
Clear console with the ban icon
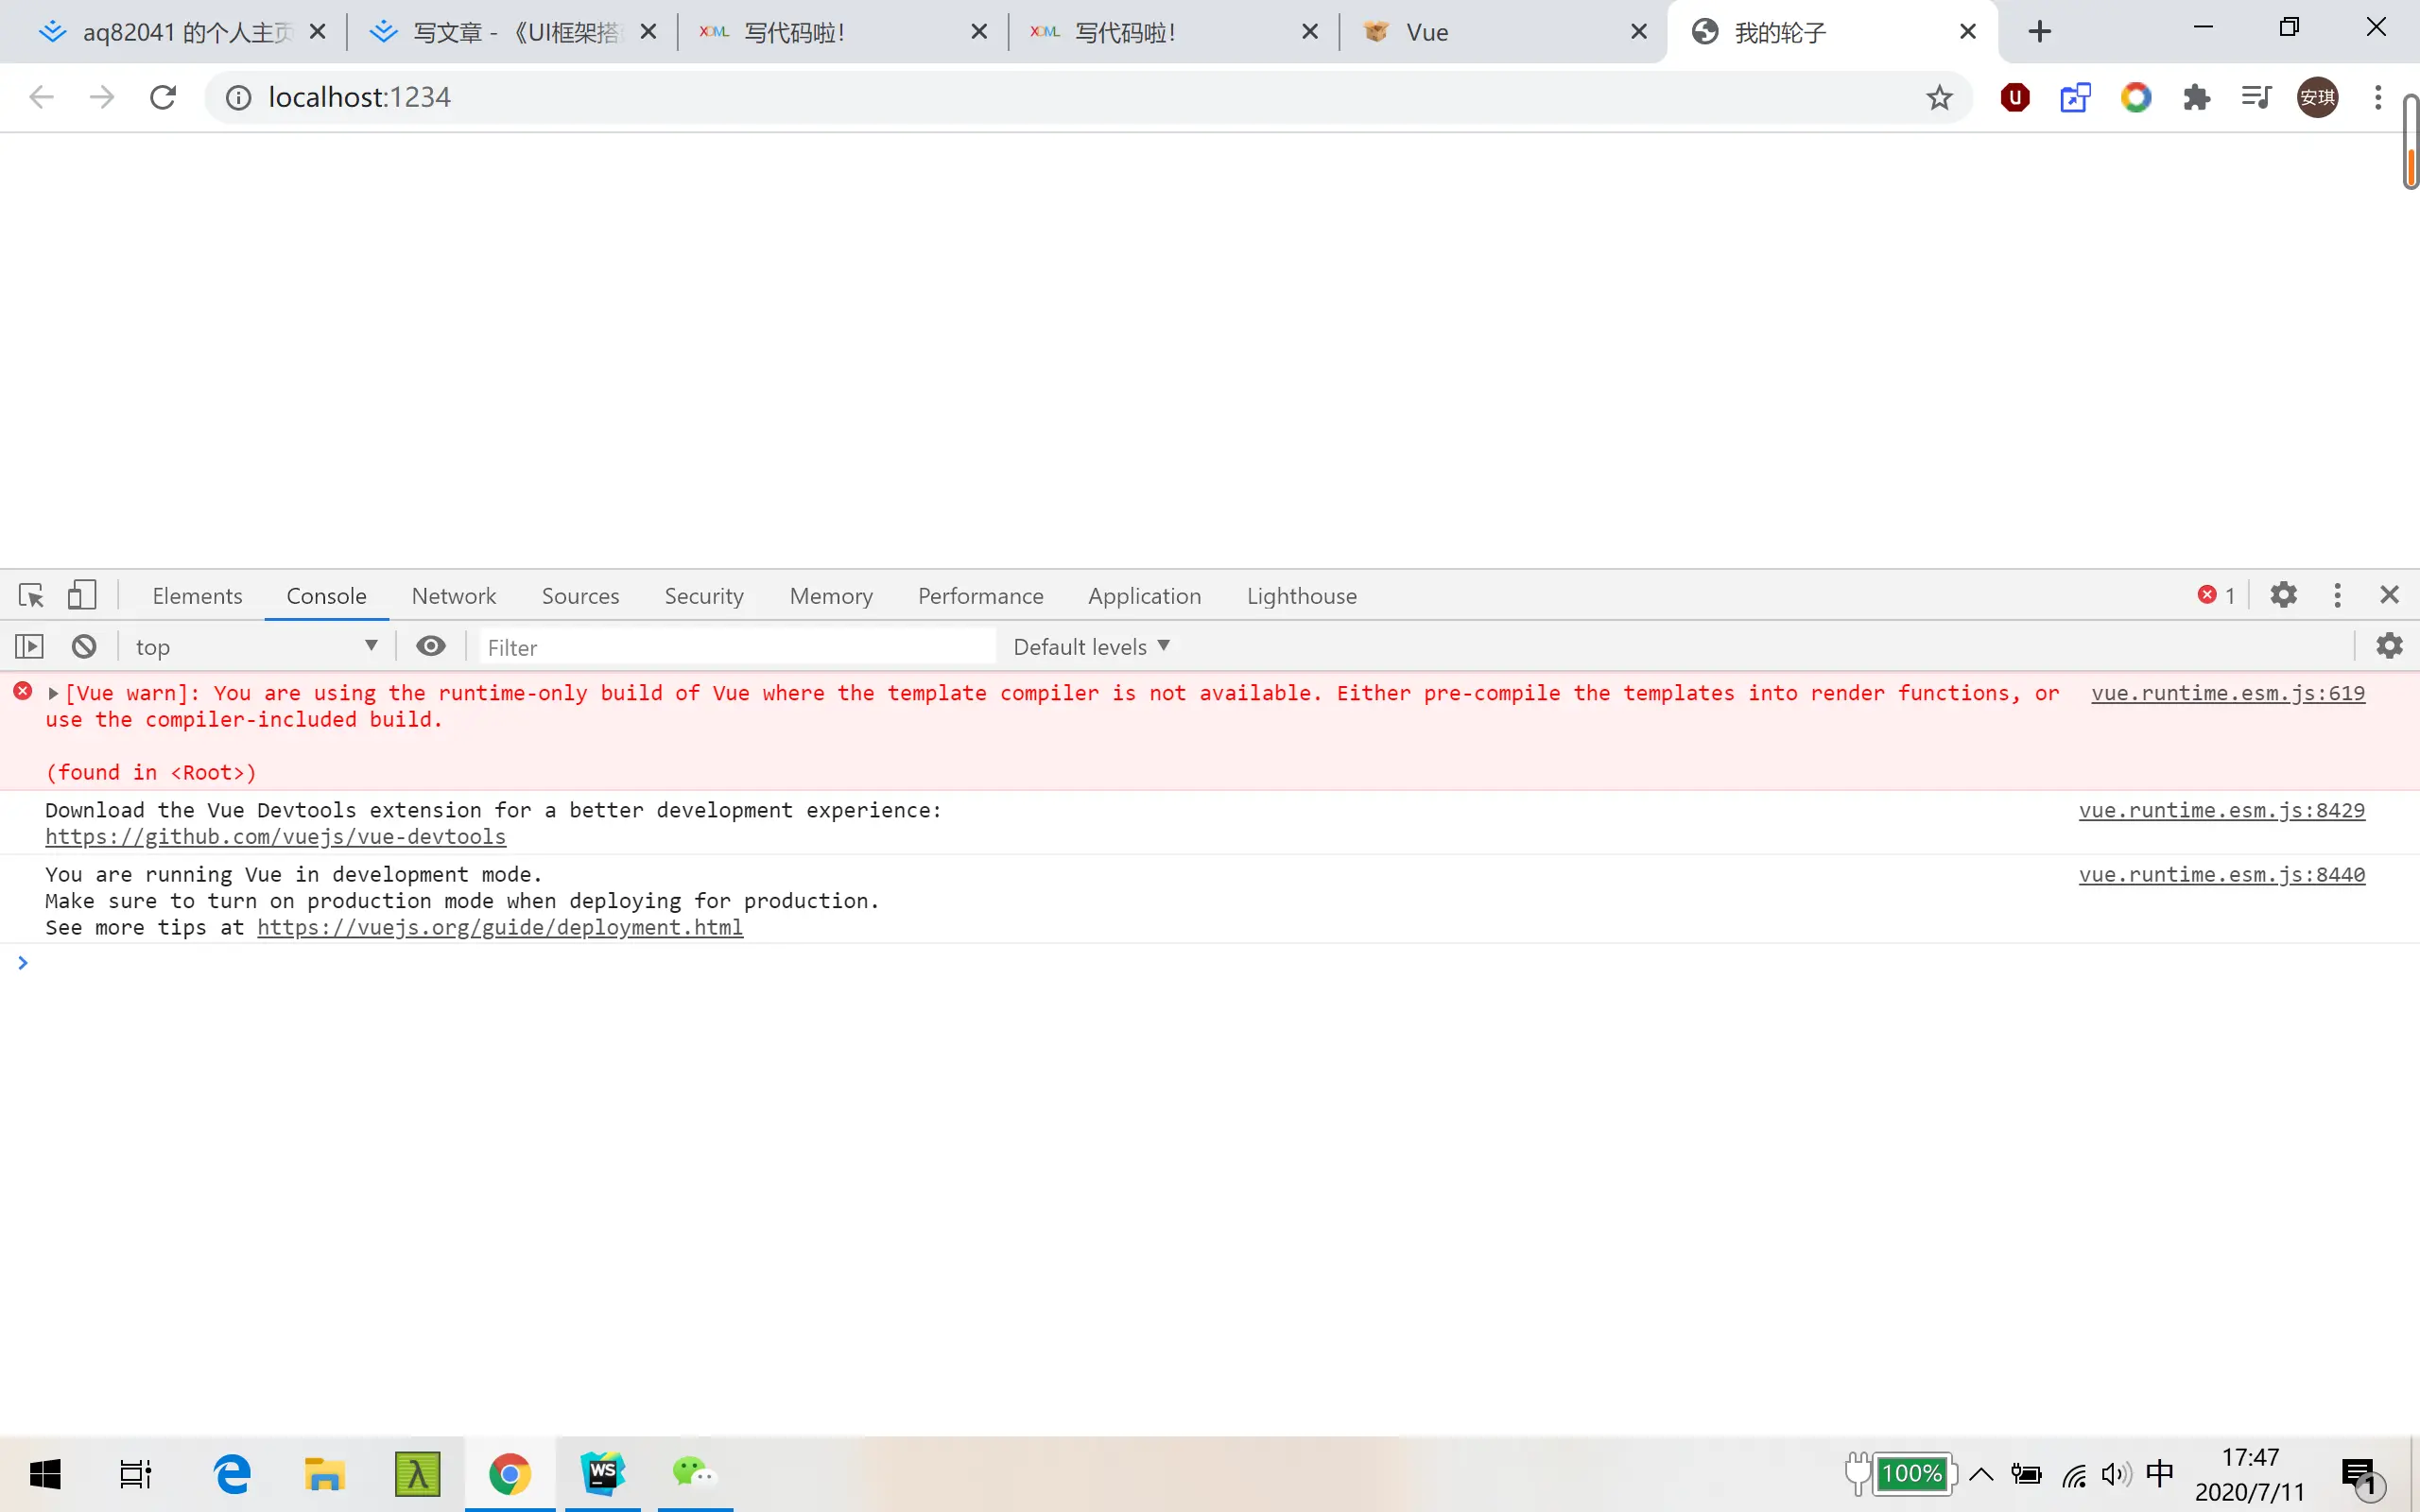(84, 647)
